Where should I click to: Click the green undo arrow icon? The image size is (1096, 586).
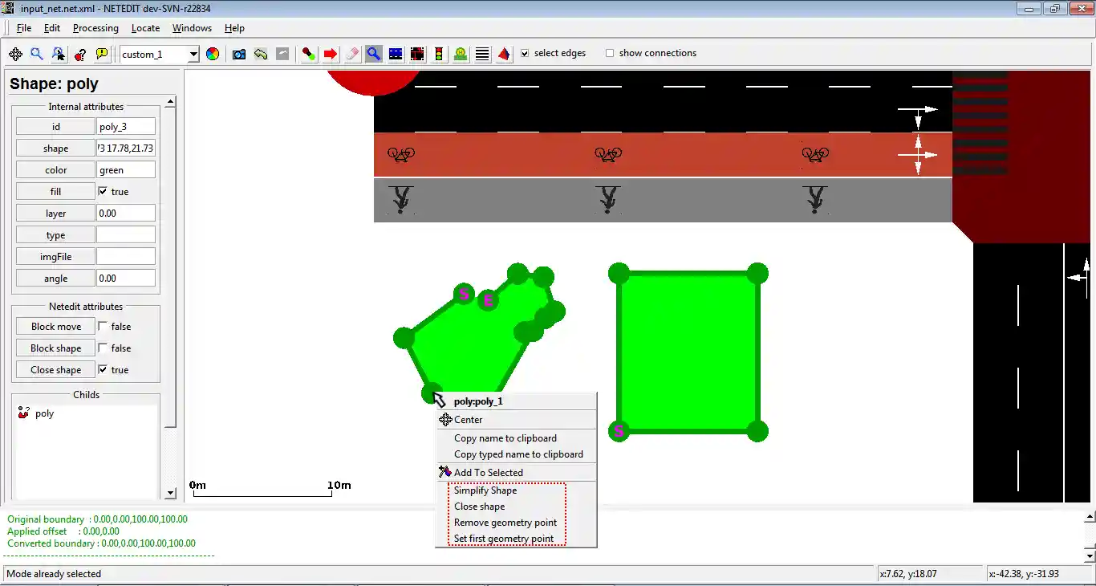click(261, 54)
